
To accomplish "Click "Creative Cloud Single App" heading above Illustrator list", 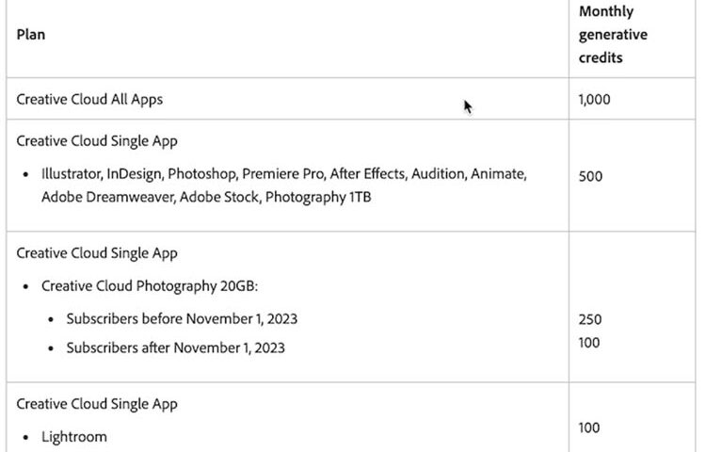I will coord(96,141).
